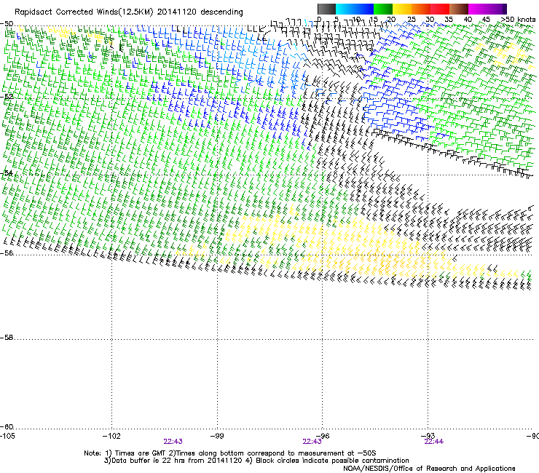Click the note 'Times are GMT'
This screenshot has width=539, height=473.
click(141, 453)
